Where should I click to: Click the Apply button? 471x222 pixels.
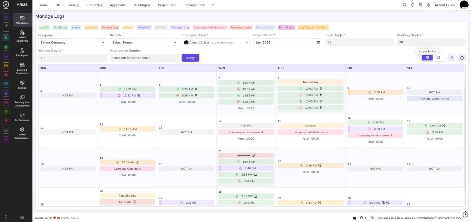coord(190,58)
